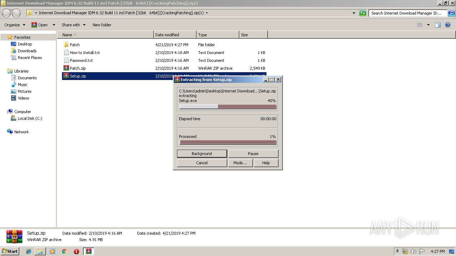
Task: Open Google Chrome from taskbar
Action: (x=64, y=251)
